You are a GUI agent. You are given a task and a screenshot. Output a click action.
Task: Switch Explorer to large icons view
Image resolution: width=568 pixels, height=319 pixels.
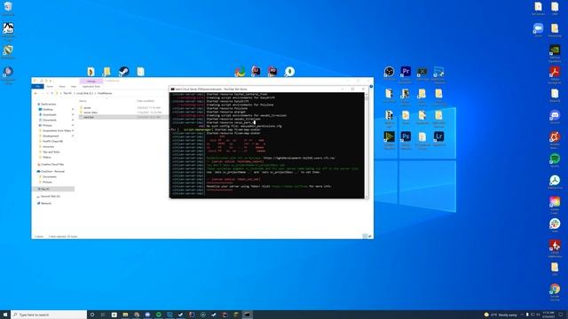(x=369, y=237)
